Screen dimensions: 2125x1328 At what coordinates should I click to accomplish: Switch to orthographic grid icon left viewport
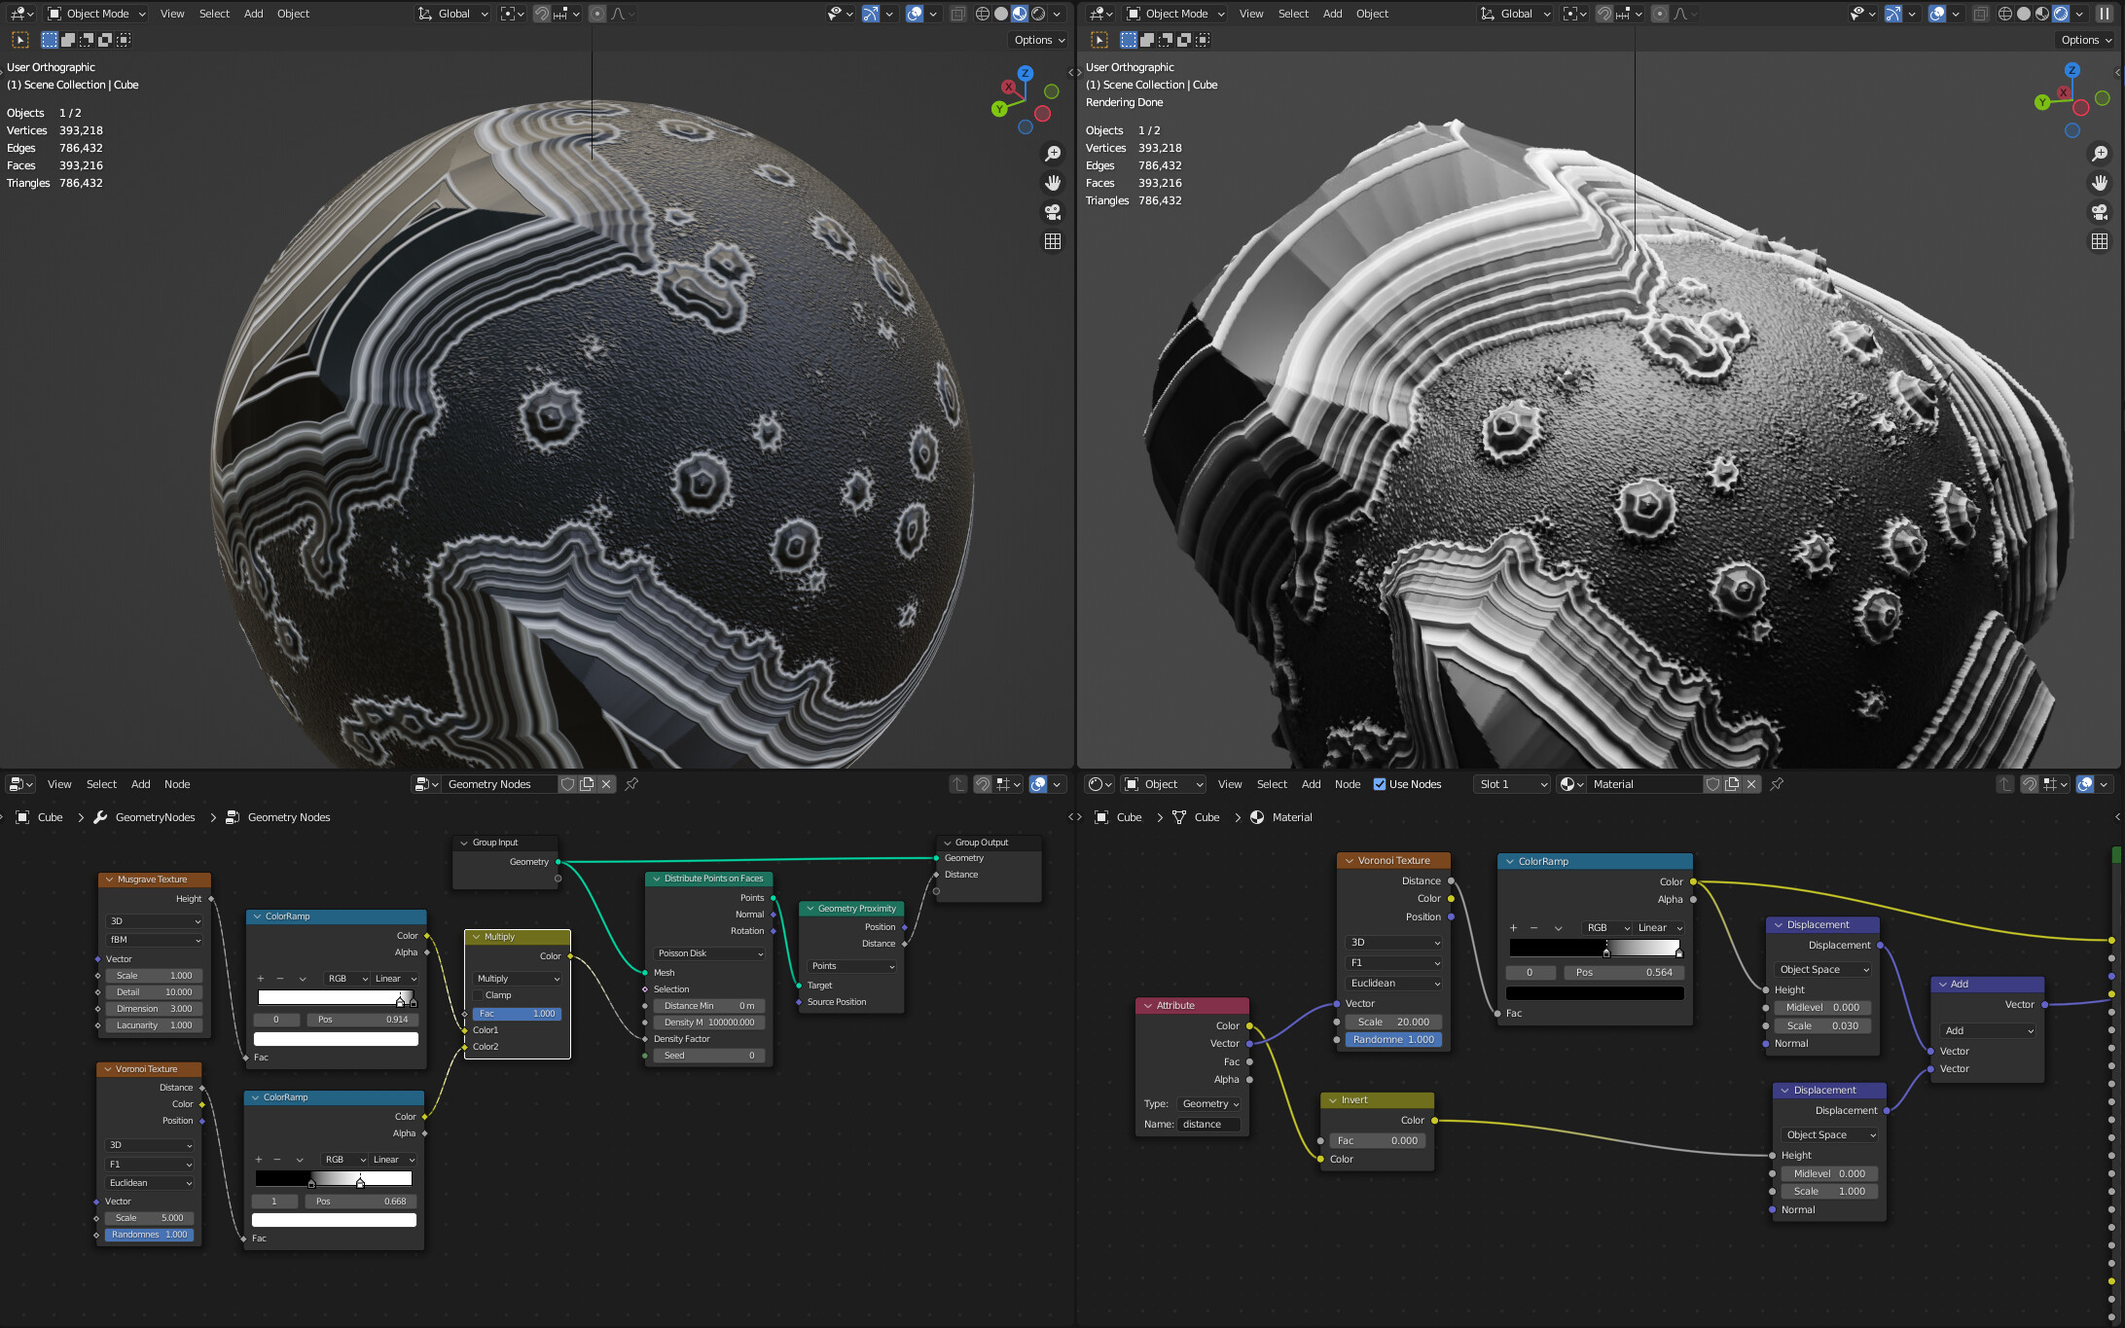click(1052, 241)
